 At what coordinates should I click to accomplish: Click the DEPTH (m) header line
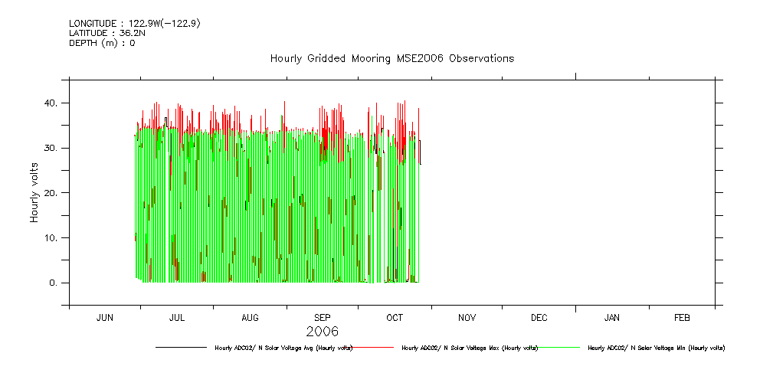point(102,44)
